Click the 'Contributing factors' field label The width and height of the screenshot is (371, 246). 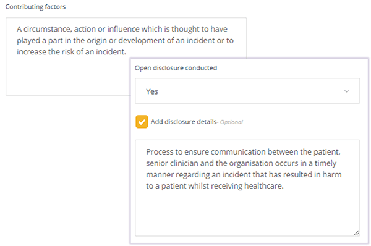pos(35,7)
